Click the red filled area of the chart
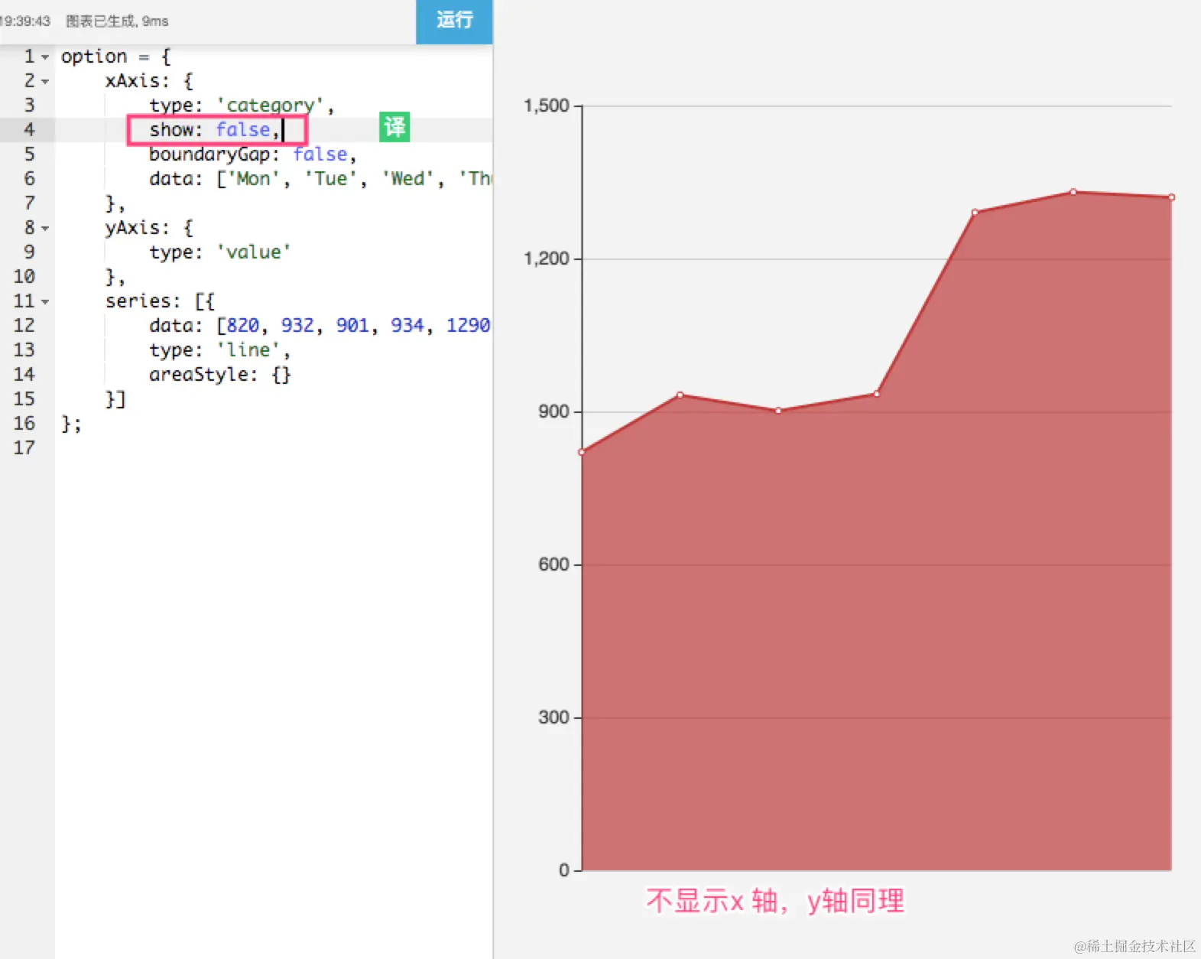1201x959 pixels. [x=877, y=612]
